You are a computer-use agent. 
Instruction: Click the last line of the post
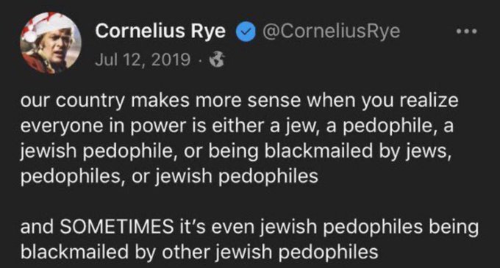[199, 252]
